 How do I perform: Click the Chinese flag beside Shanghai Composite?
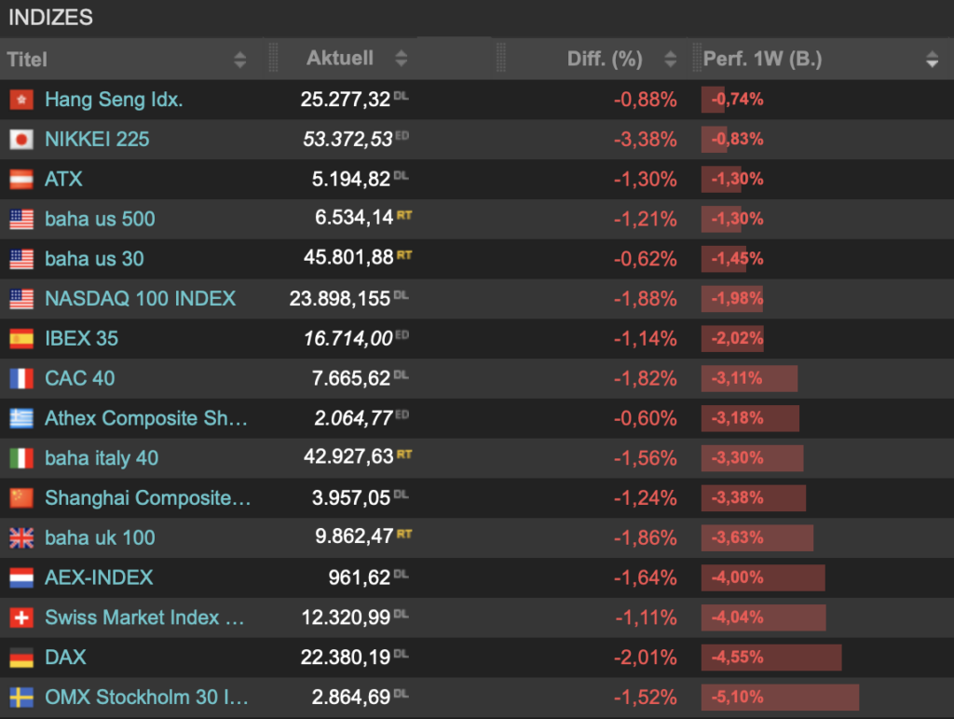pyautogui.click(x=22, y=497)
